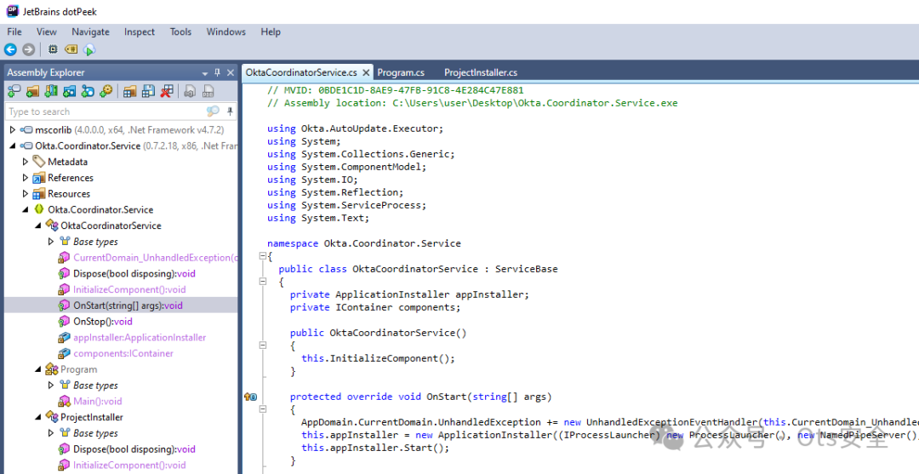Select the components:IContainer field
This screenshot has height=474, width=919.
(123, 353)
